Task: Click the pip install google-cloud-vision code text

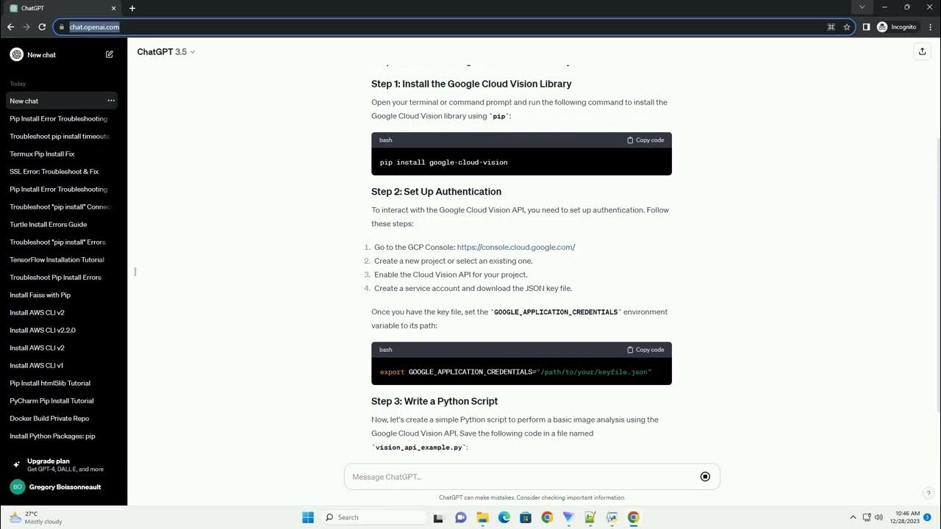Action: [x=443, y=162]
